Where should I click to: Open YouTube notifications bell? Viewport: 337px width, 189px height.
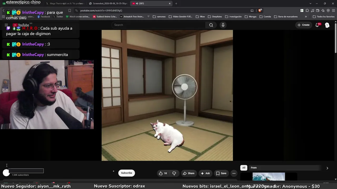click(318, 25)
